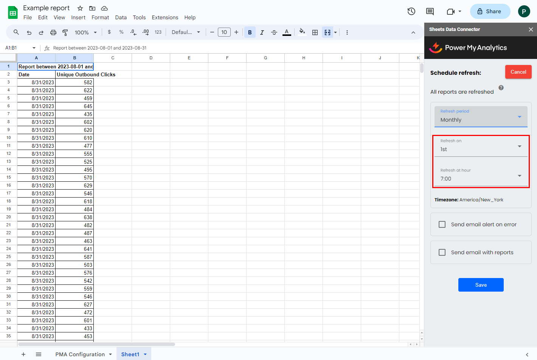537x360 pixels.
Task: Click the Save button
Action: click(x=481, y=285)
